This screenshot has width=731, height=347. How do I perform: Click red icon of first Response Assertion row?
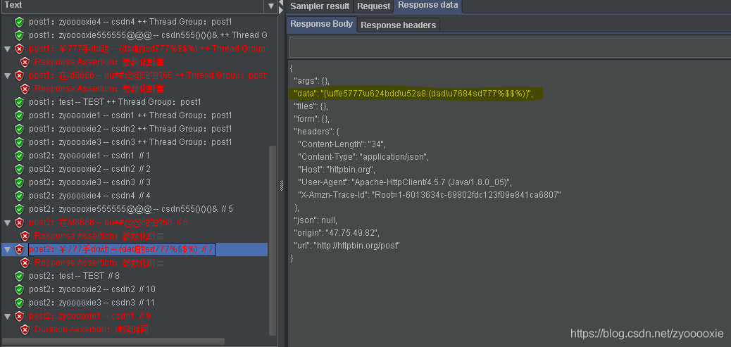pos(25,62)
